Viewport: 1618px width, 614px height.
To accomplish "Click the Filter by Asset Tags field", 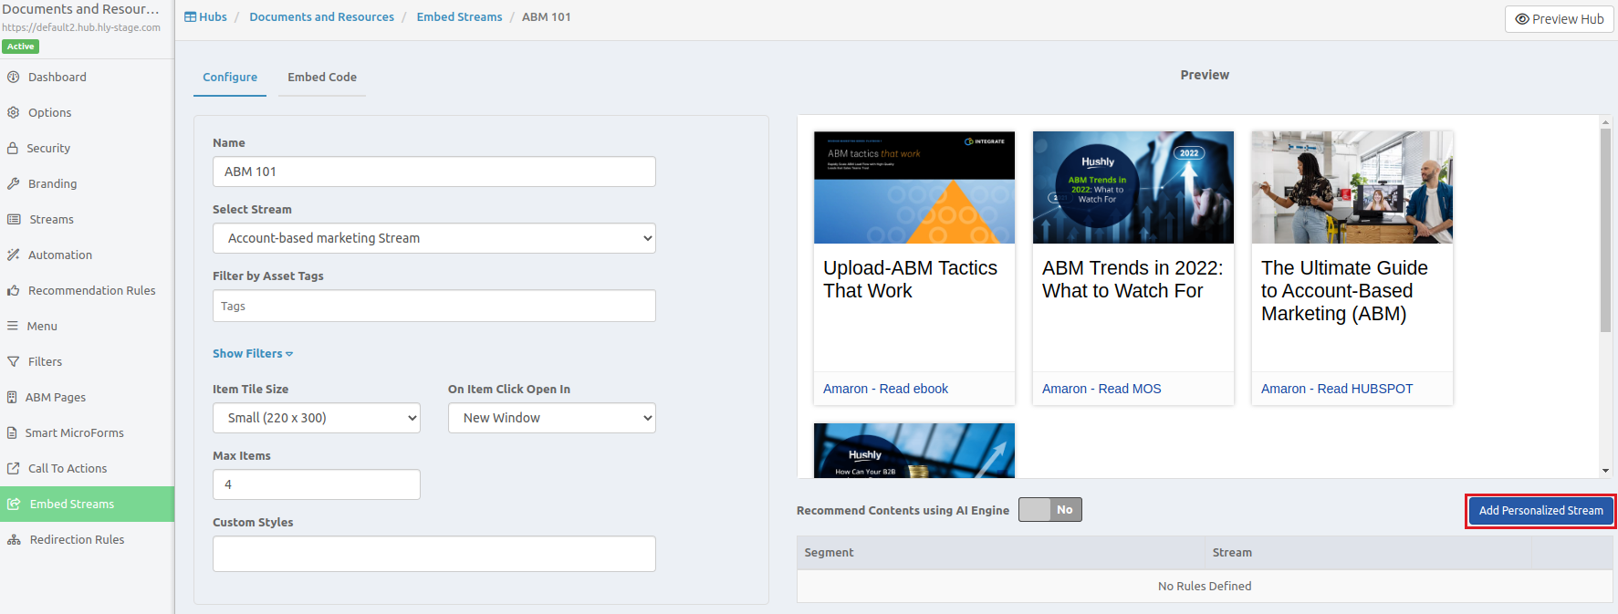I will coord(434,306).
